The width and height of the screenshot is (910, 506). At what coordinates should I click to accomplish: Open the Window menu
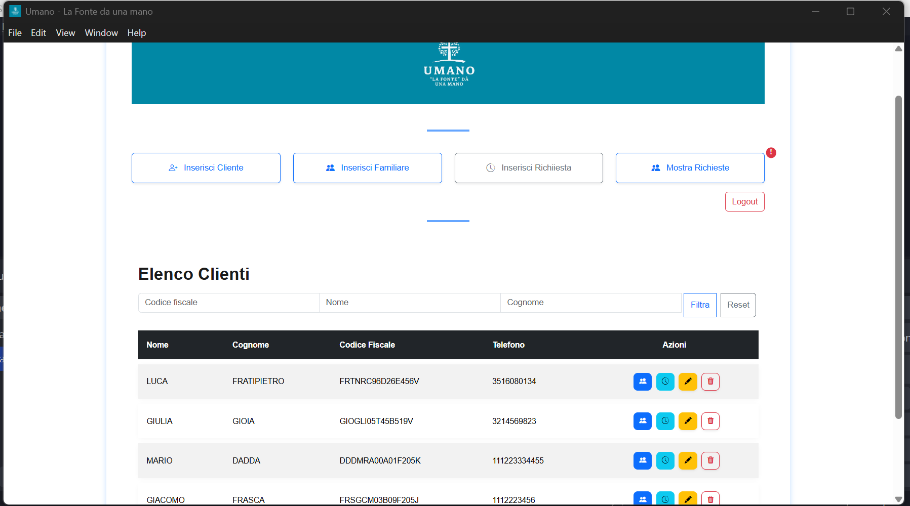(x=101, y=33)
